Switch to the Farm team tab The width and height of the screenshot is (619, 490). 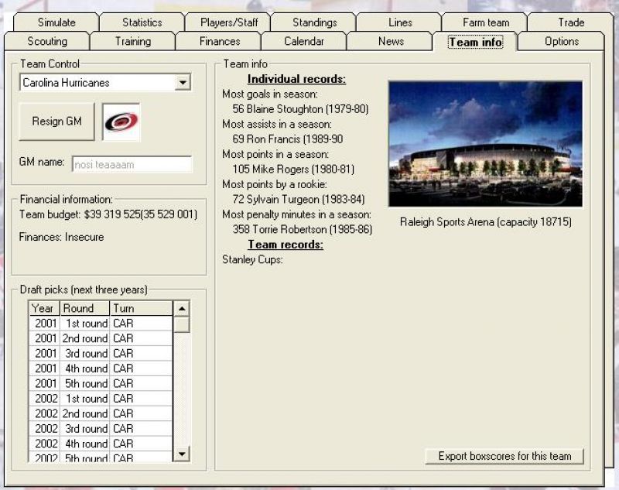pyautogui.click(x=486, y=22)
